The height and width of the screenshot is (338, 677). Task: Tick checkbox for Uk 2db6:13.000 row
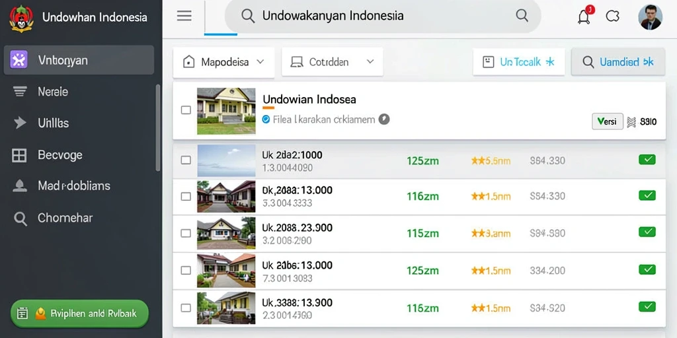pyautogui.click(x=186, y=270)
